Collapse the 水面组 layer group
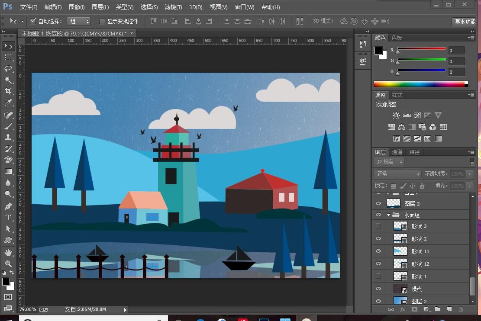The height and width of the screenshot is (321, 481). (x=389, y=215)
